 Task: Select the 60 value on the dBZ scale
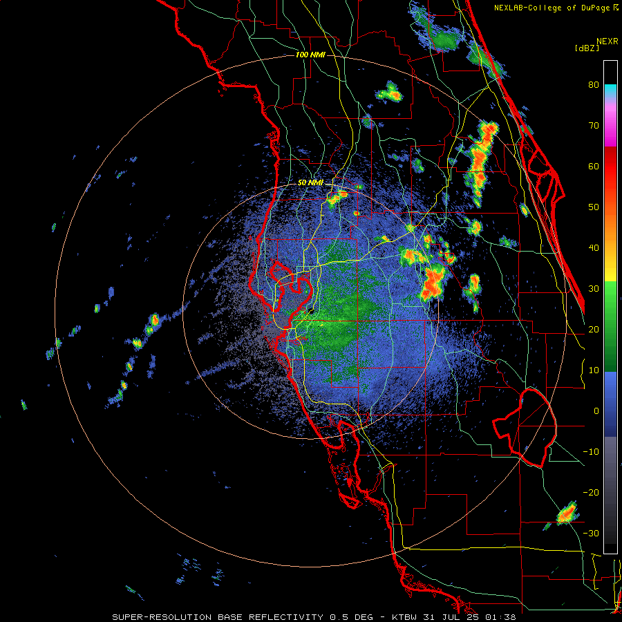coord(594,166)
